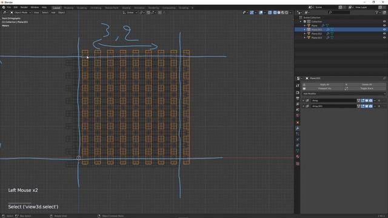Select material preview shading
Image resolution: width=388 pixels, height=218 pixels.
coord(283,12)
